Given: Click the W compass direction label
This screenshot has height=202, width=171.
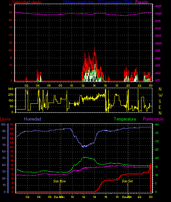Looking at the screenshot, I should (160, 95).
